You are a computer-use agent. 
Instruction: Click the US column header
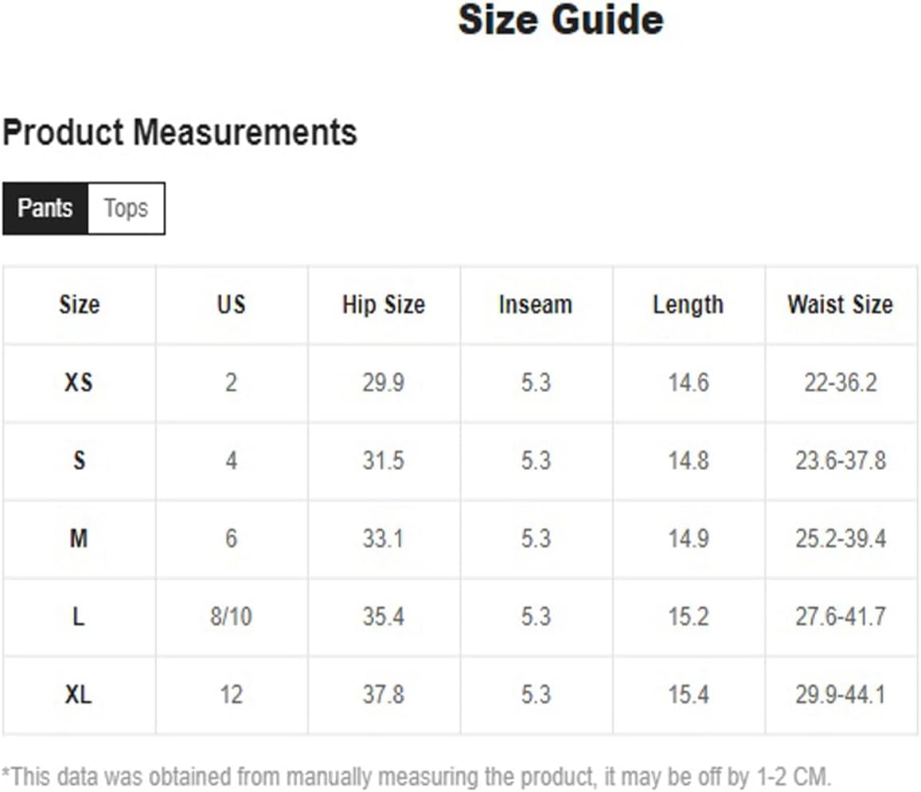point(232,304)
